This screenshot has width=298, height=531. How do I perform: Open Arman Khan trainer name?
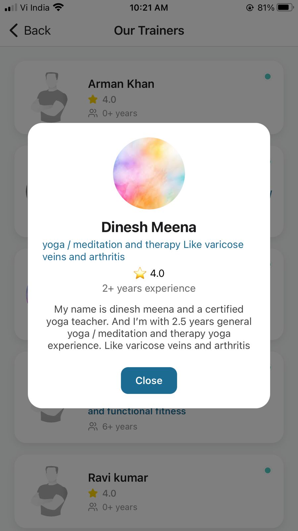coord(121,84)
